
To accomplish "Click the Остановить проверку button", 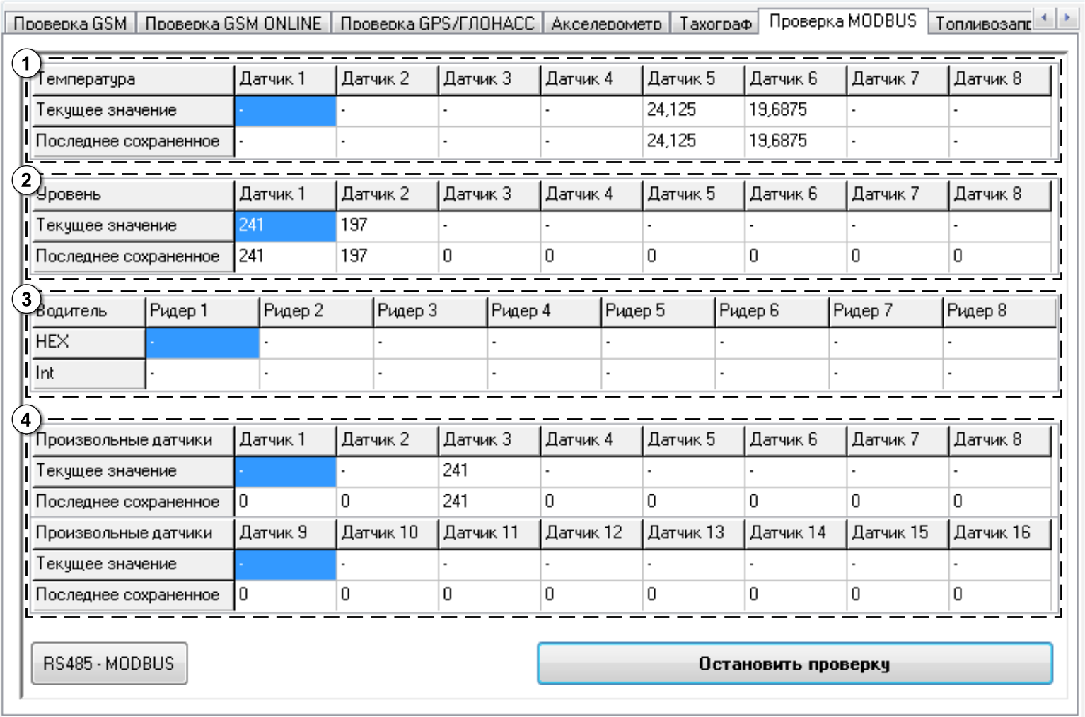I will point(794,663).
